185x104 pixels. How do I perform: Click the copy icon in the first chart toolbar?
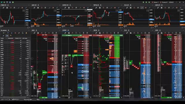coord(14,8)
